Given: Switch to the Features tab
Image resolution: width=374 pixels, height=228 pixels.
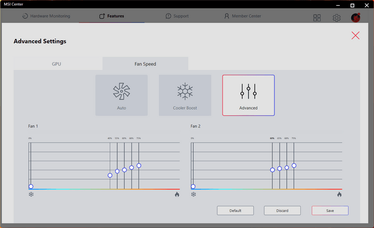Looking at the screenshot, I should (112, 16).
